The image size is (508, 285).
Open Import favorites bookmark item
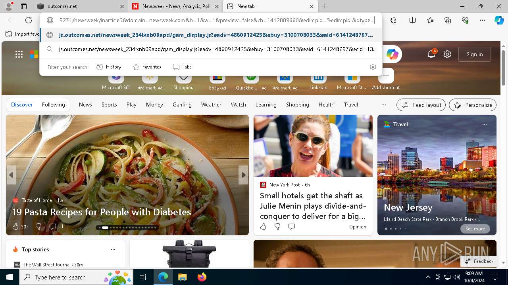coord(23,34)
